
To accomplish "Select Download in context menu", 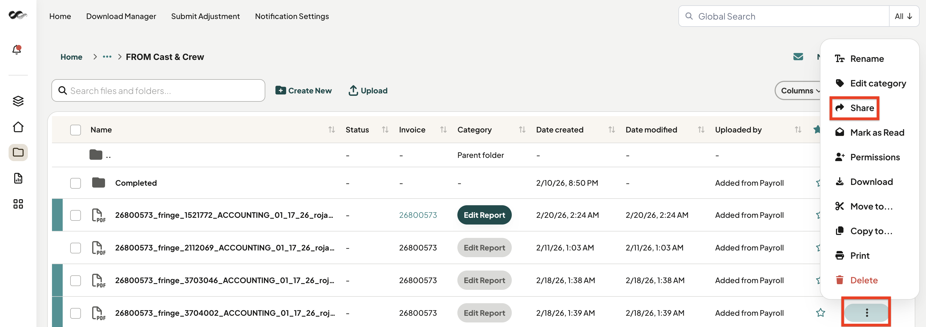I will [x=864, y=182].
